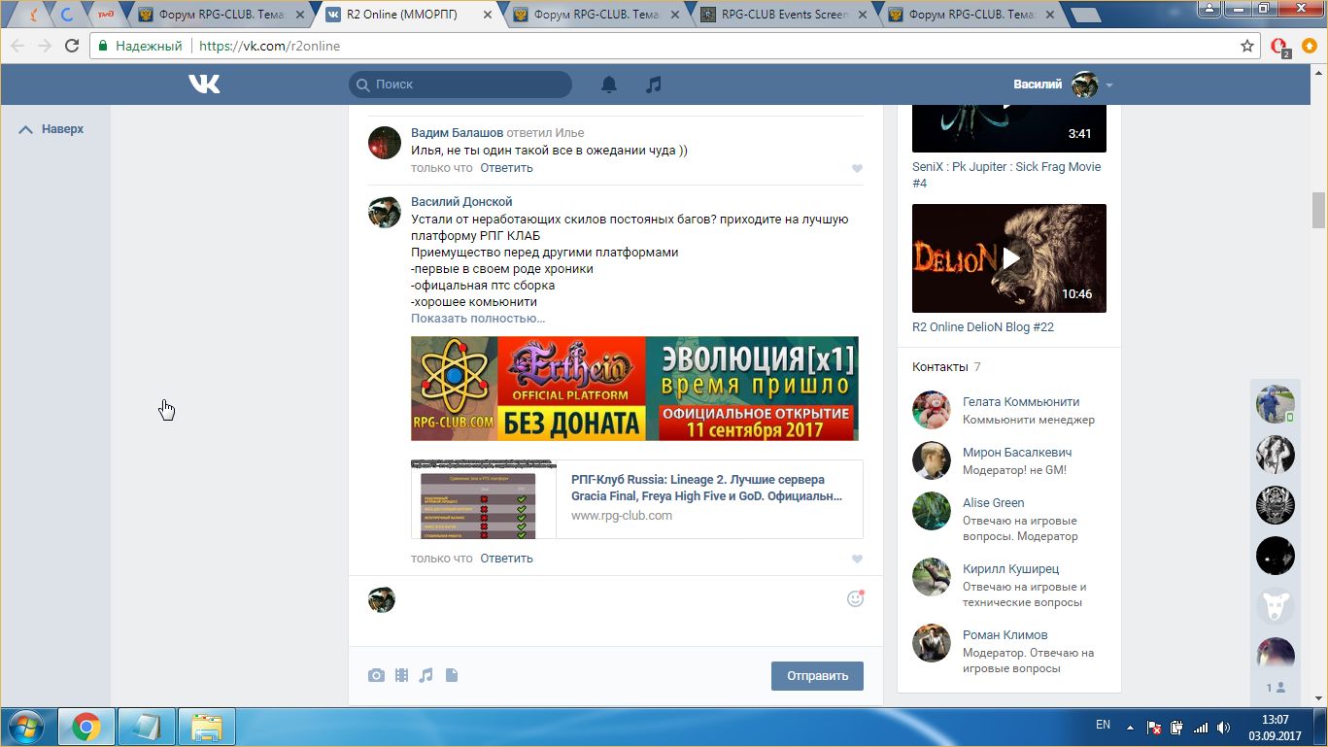Like Василий Донской's comment with heart icon
Image resolution: width=1328 pixels, height=747 pixels.
tap(857, 560)
